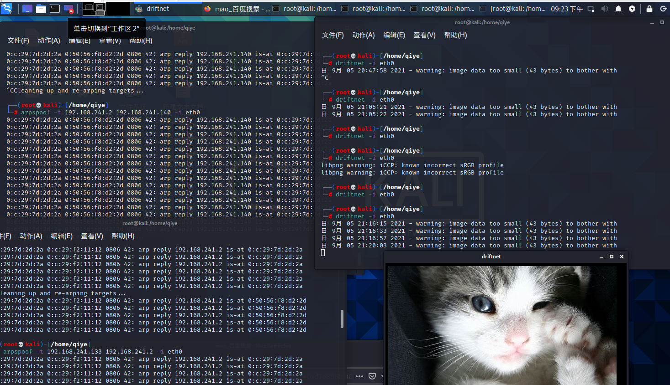Screen dimensions: 670x385
Task: Open the Kali dragon applications menu
Action: pyautogui.click(x=6, y=8)
